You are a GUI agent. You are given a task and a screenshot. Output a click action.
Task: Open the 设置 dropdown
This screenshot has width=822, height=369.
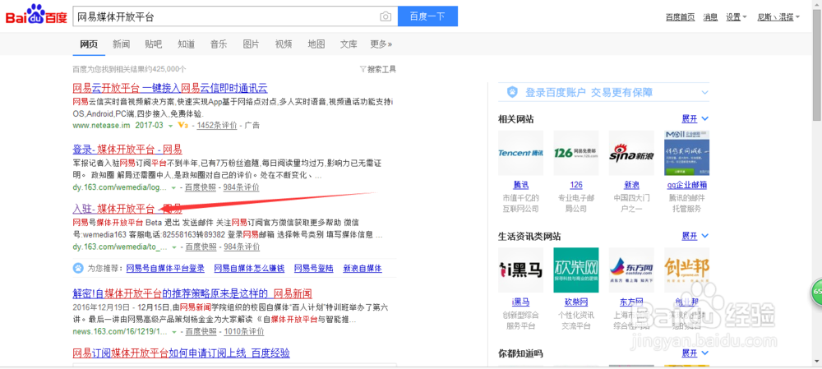(736, 17)
